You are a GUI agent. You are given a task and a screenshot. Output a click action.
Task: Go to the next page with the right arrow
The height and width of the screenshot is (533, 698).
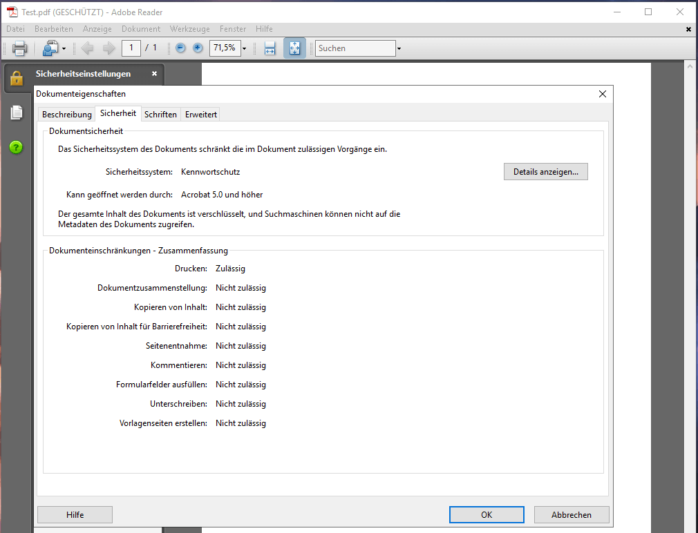pyautogui.click(x=109, y=48)
